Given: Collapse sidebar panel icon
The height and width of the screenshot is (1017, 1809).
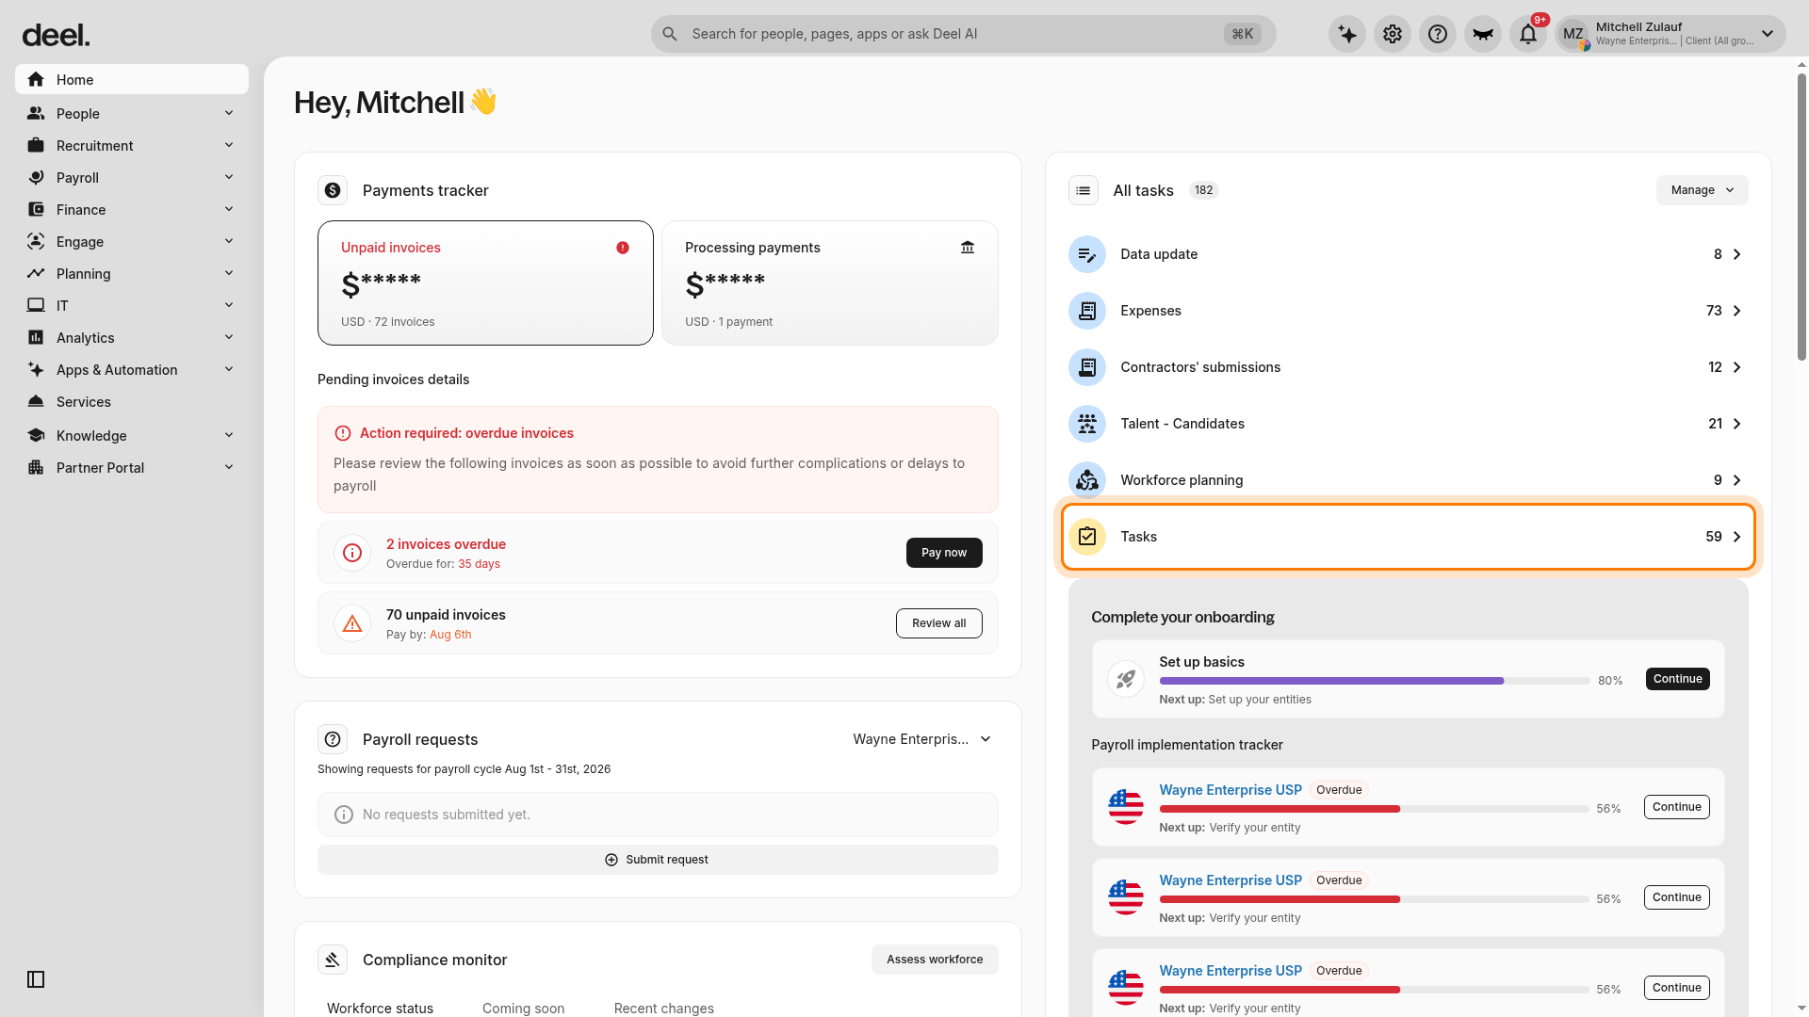Looking at the screenshot, I should pos(36,979).
